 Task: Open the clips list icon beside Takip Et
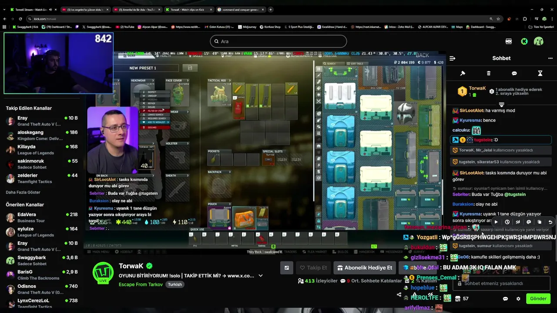click(x=286, y=268)
